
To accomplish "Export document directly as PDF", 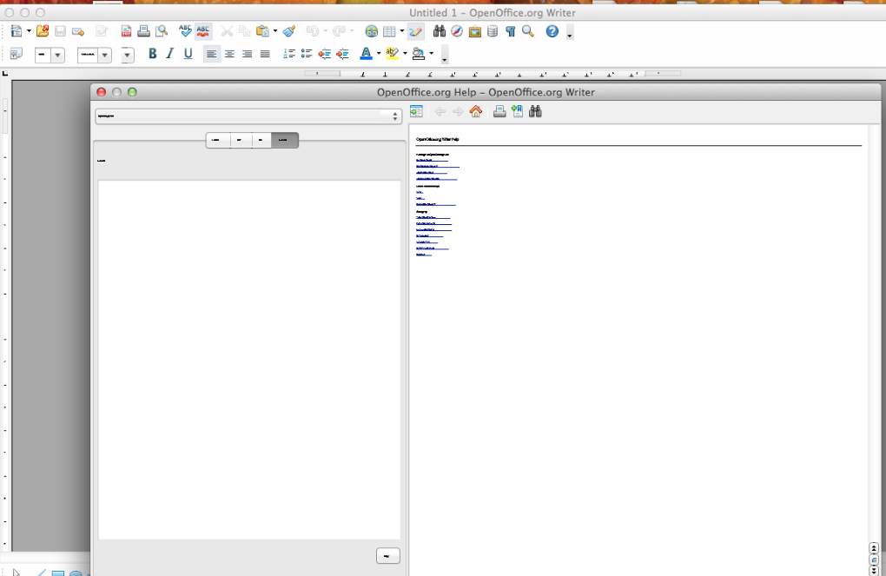I will 126,31.
